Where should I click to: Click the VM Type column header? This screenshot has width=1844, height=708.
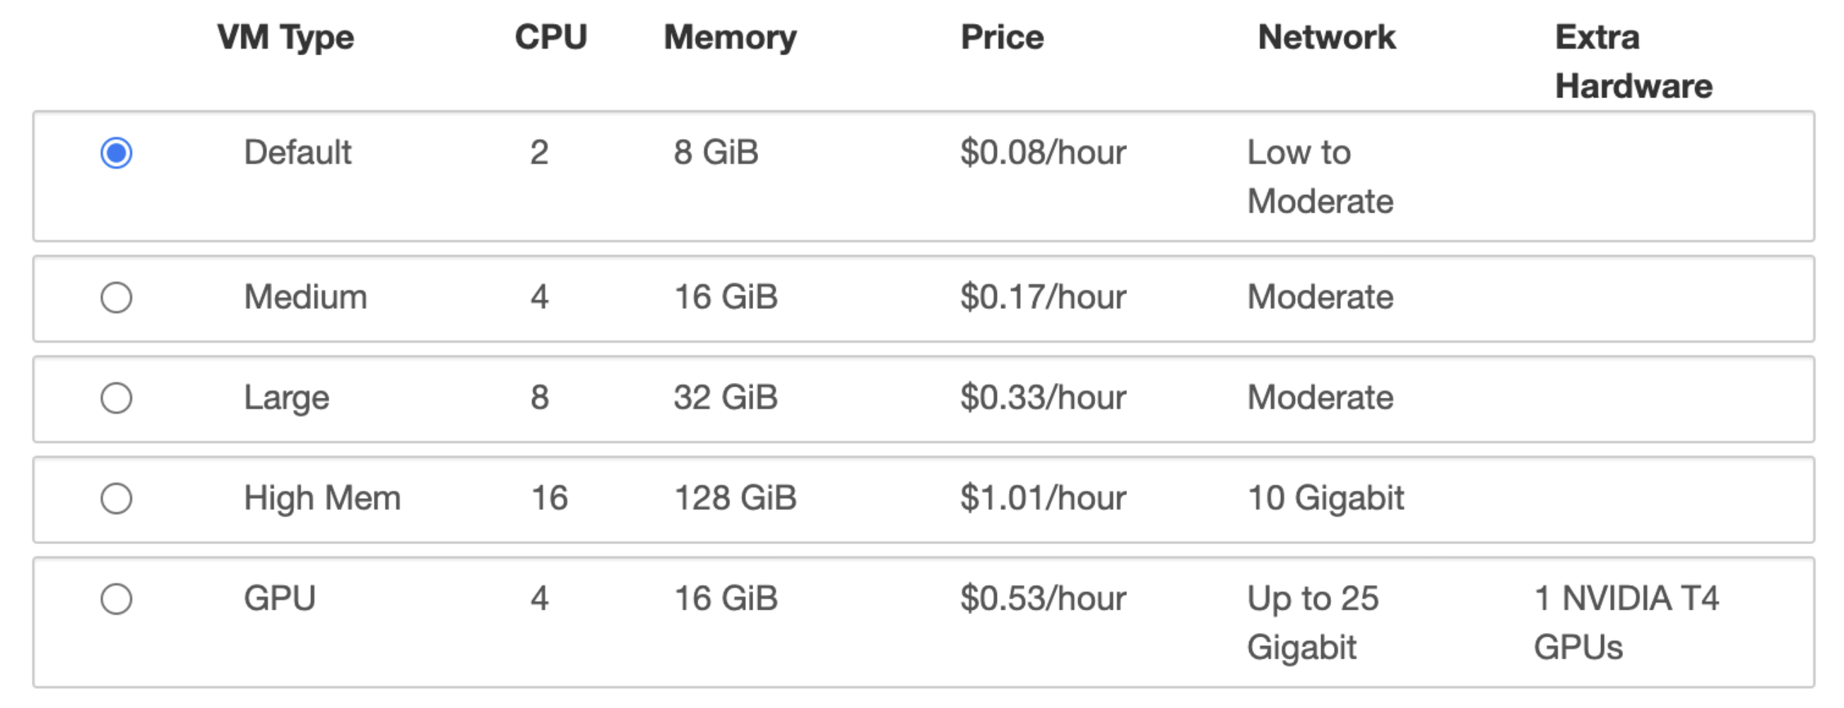[x=285, y=37]
